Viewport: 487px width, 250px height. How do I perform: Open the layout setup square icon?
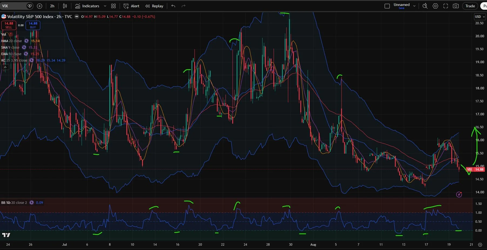tap(387, 6)
